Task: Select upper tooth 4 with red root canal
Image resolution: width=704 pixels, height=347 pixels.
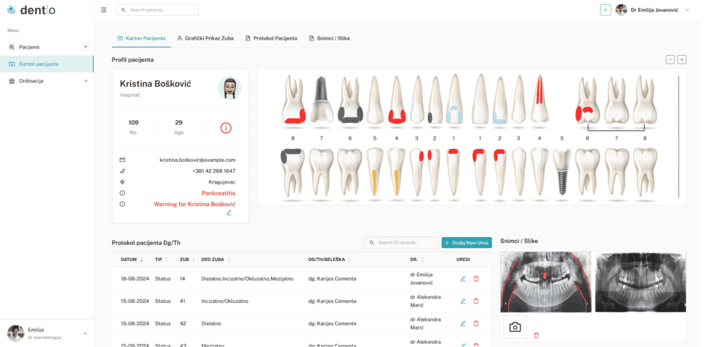Action: [x=538, y=99]
